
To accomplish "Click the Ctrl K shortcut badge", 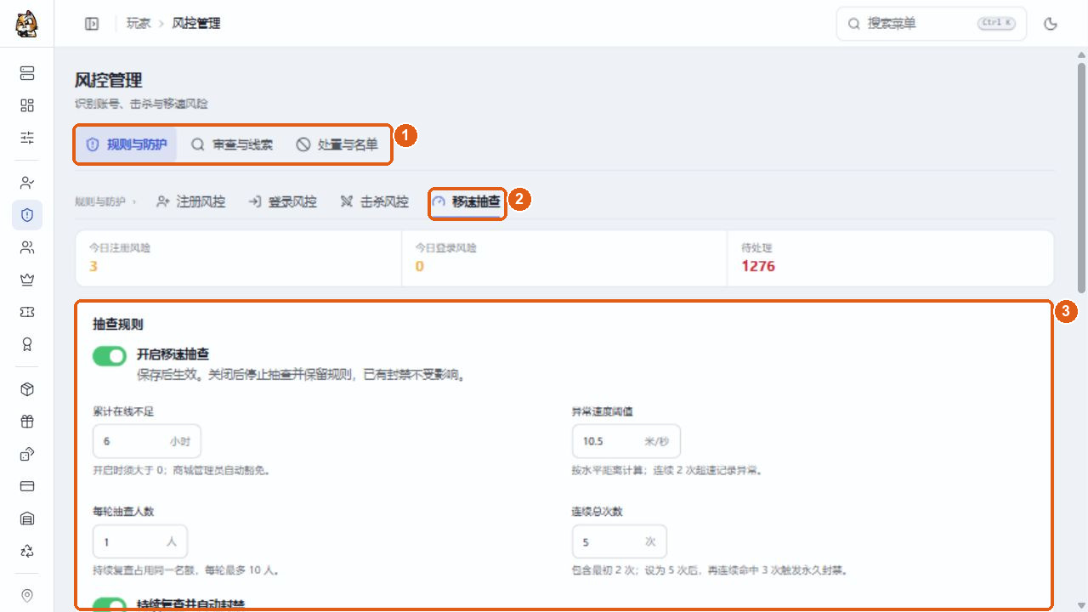I will pyautogui.click(x=996, y=24).
